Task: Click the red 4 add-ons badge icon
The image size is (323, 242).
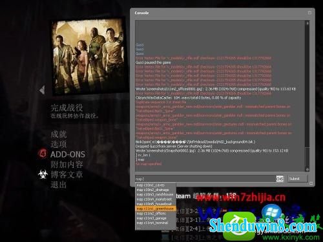Action: (43, 154)
